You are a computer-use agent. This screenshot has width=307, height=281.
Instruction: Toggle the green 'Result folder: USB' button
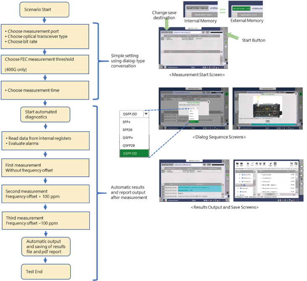tap(241, 8)
